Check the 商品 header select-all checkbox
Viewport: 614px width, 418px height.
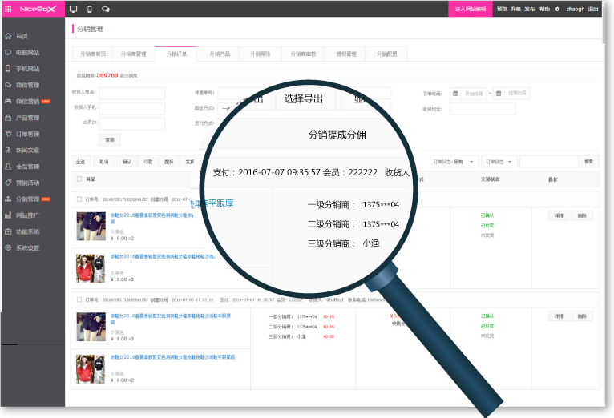click(79, 179)
